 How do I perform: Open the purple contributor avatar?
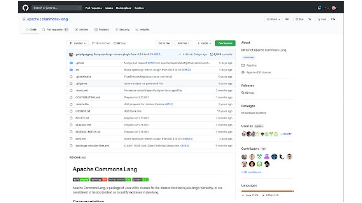pos(267,157)
